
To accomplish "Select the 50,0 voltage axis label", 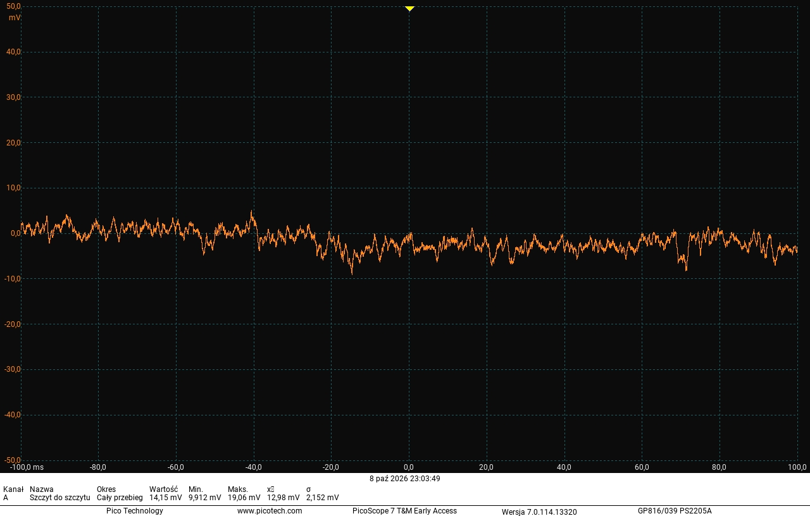I will [14, 6].
